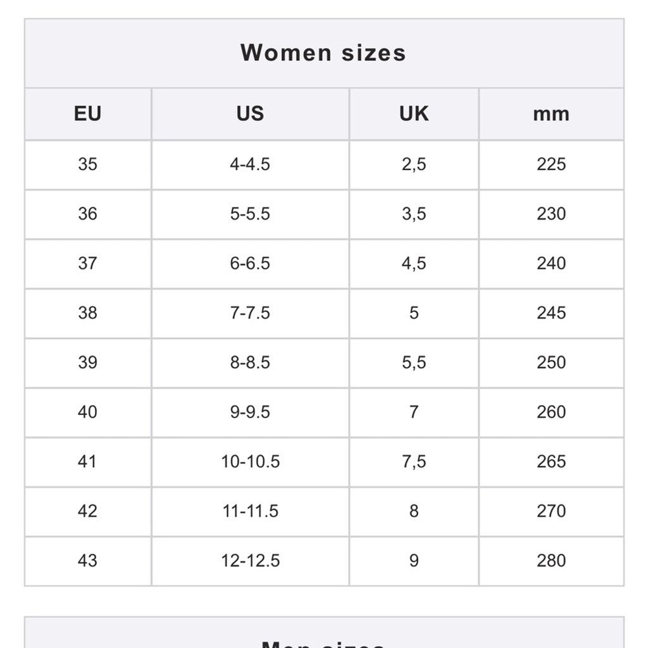This screenshot has width=648, height=648.
Task: Select the mm column header
Action: (x=551, y=114)
